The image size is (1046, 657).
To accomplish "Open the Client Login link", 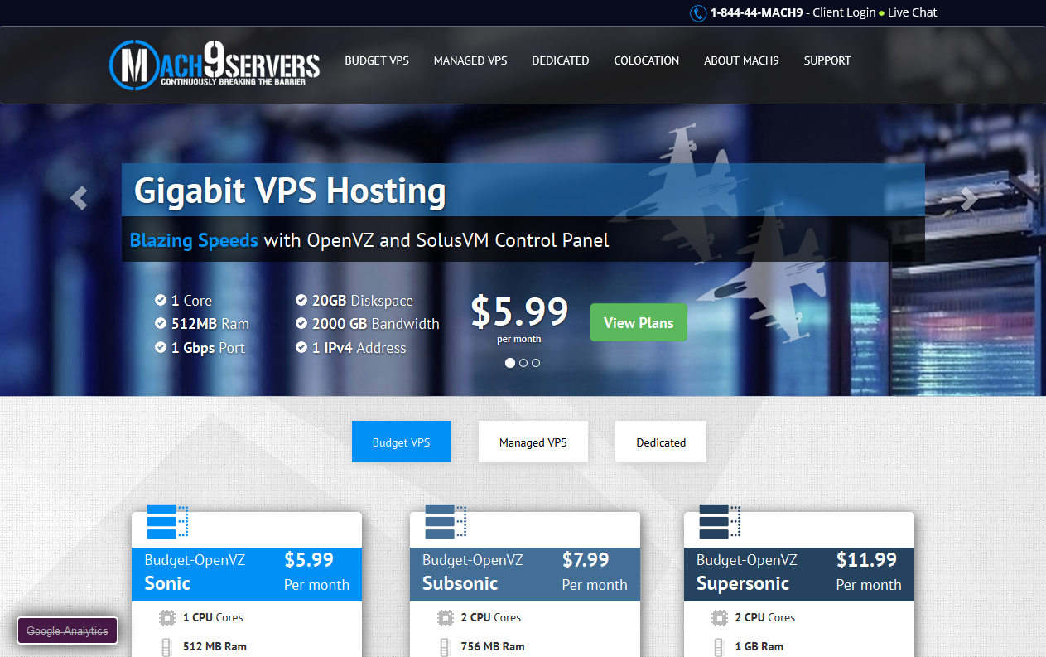I will point(844,12).
